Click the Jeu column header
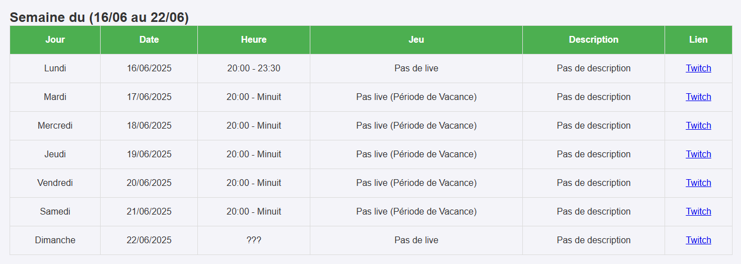 [x=416, y=40]
